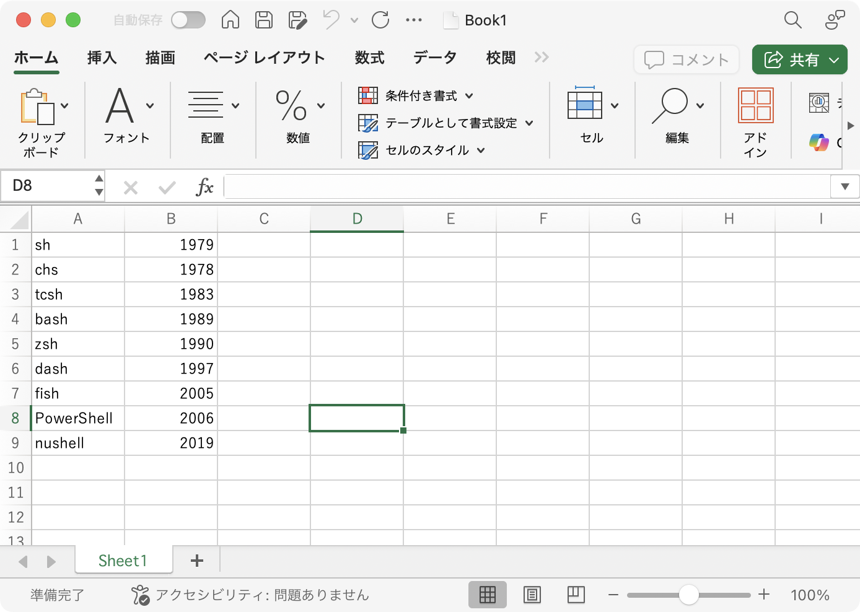Open the 挿入 ribbon tab
The width and height of the screenshot is (860, 612).
point(101,58)
